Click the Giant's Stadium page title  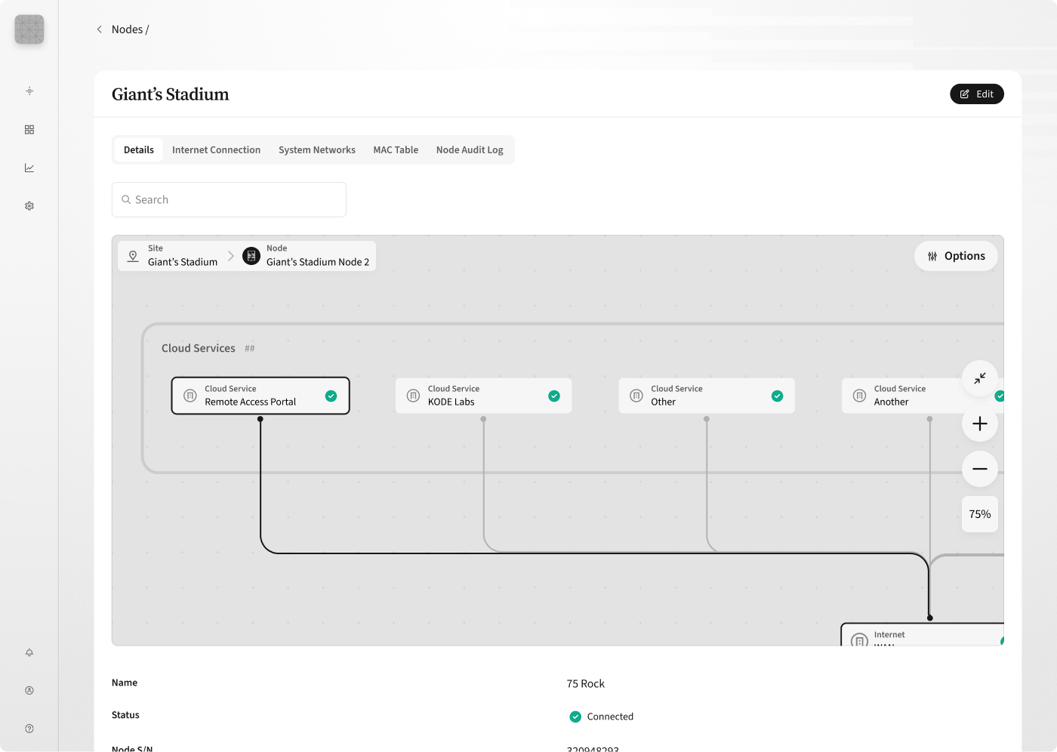coord(171,94)
